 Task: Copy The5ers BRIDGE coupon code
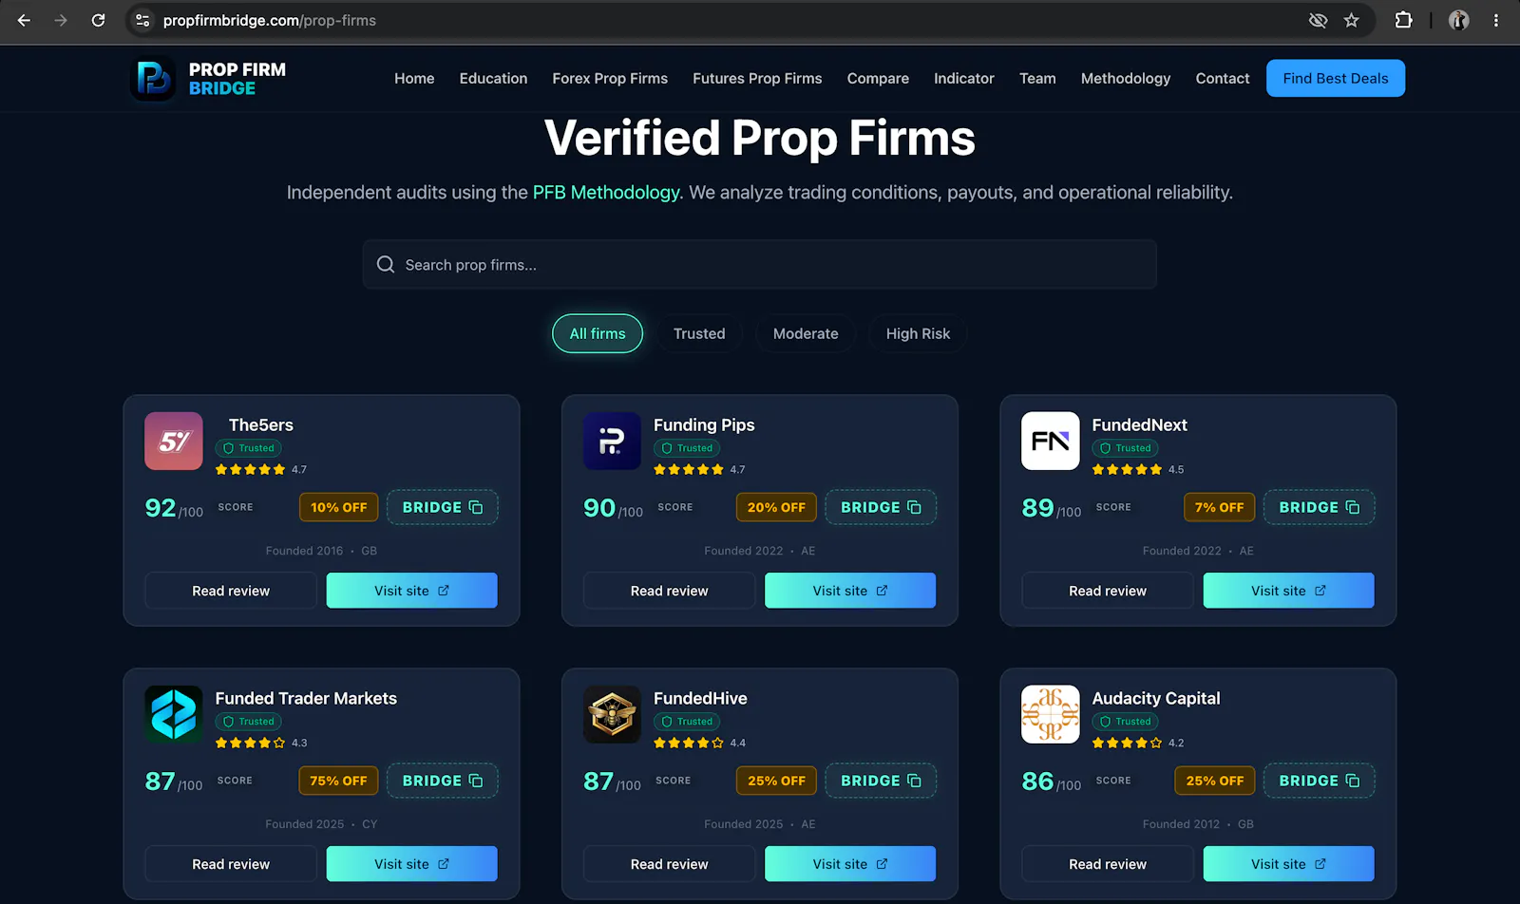point(443,507)
